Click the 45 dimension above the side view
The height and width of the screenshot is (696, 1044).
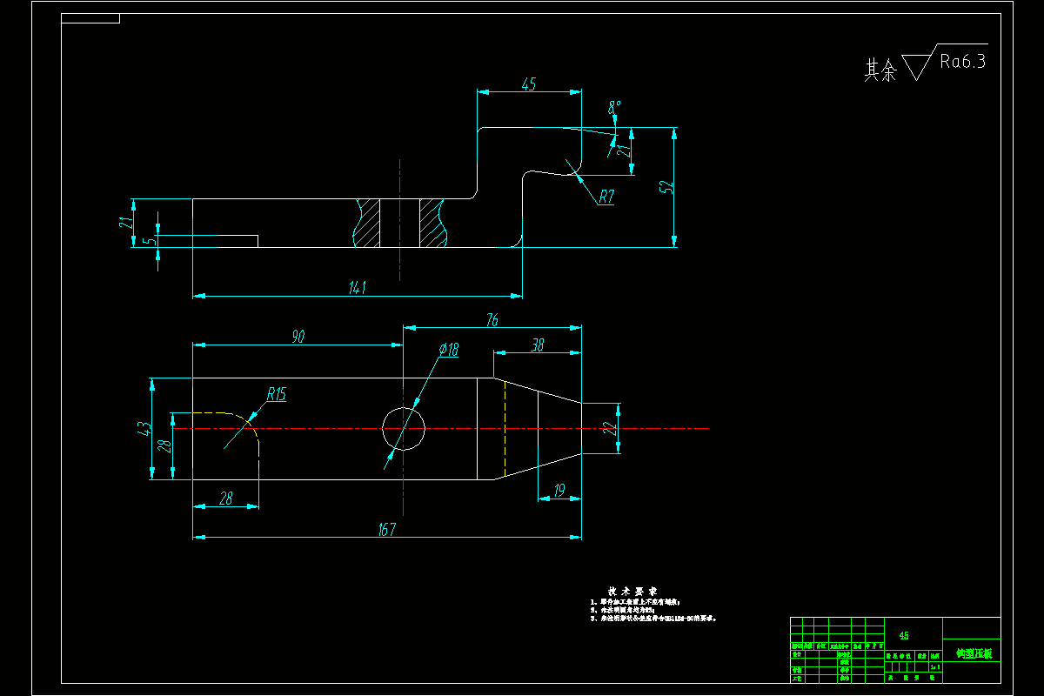pos(528,84)
